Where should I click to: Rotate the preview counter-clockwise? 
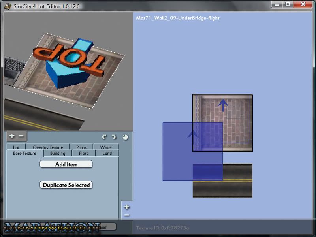104,137
